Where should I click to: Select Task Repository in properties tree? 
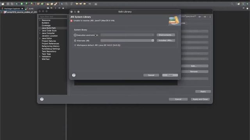tap(49, 51)
